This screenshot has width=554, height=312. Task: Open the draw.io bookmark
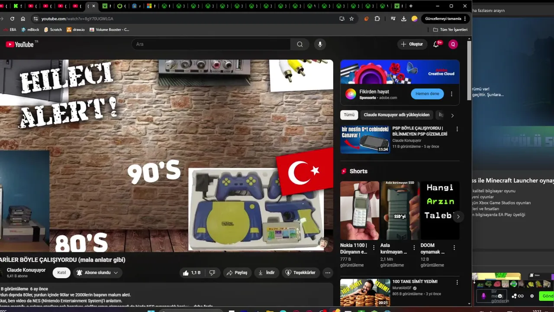point(76,29)
